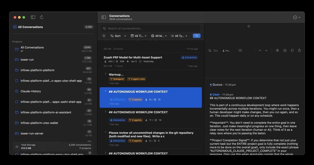Select the Claude-History project
Viewport: 314px width, 165px height.
point(53,91)
